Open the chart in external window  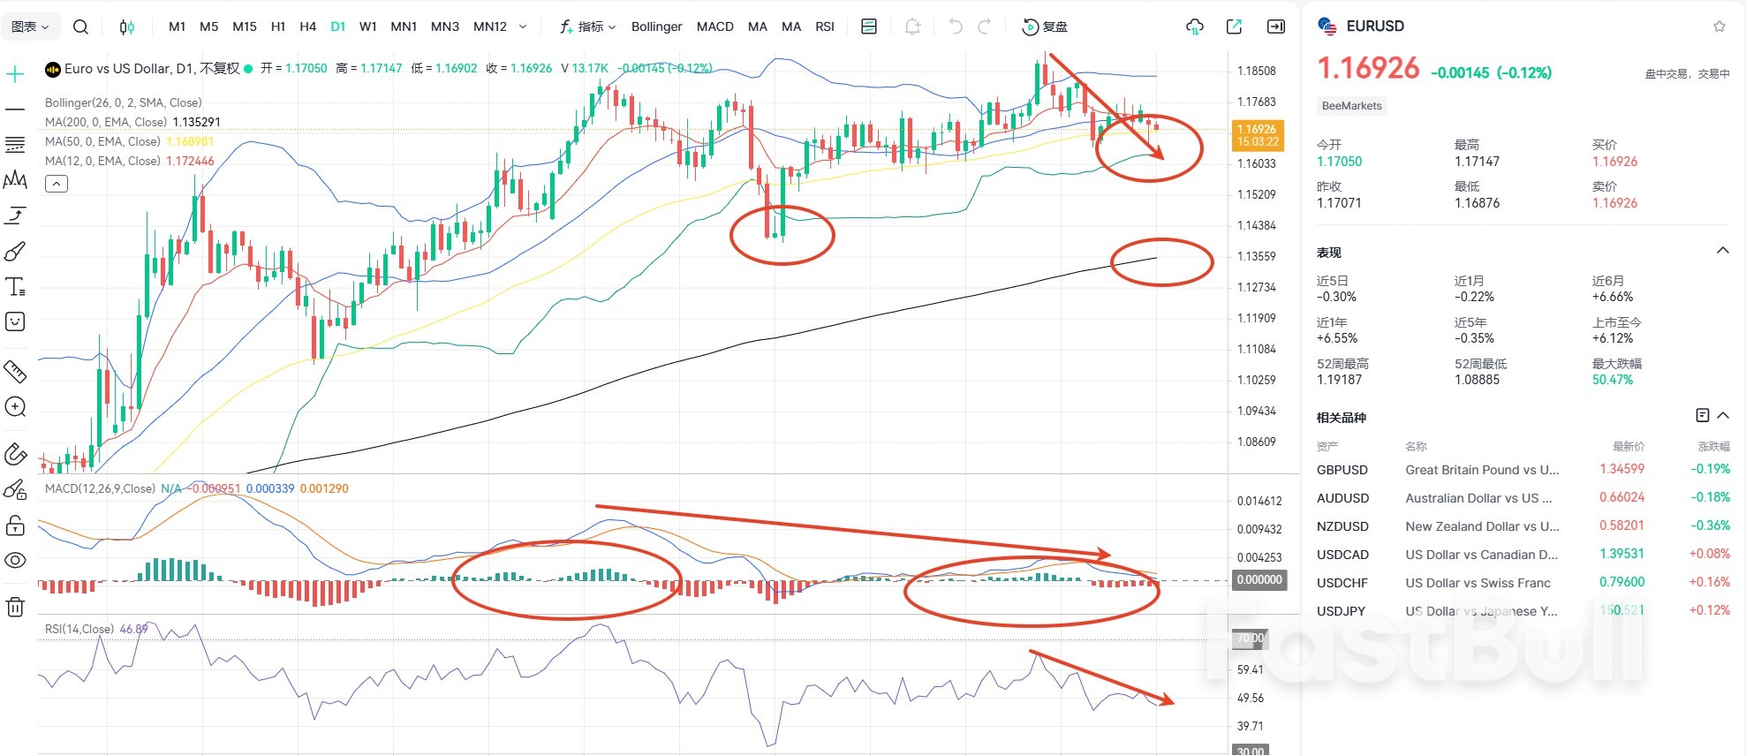coord(1234,26)
